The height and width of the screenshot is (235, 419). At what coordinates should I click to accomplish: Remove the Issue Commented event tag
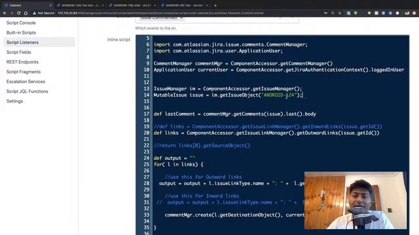181,18
